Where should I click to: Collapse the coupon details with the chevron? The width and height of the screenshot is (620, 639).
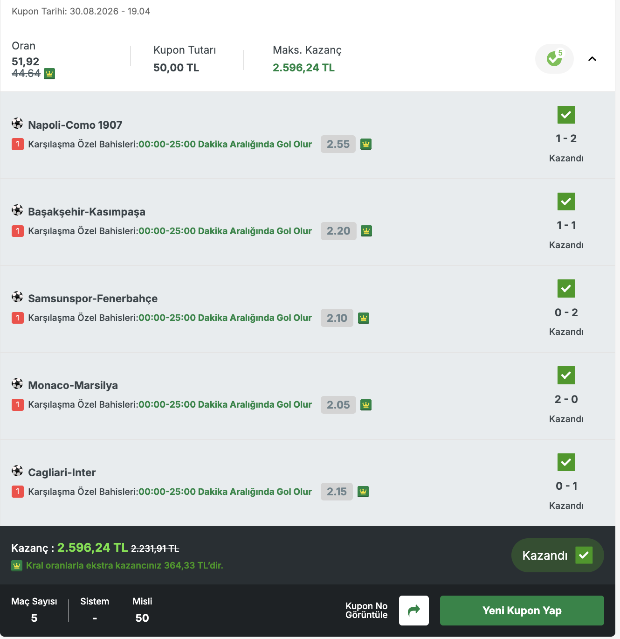click(592, 59)
